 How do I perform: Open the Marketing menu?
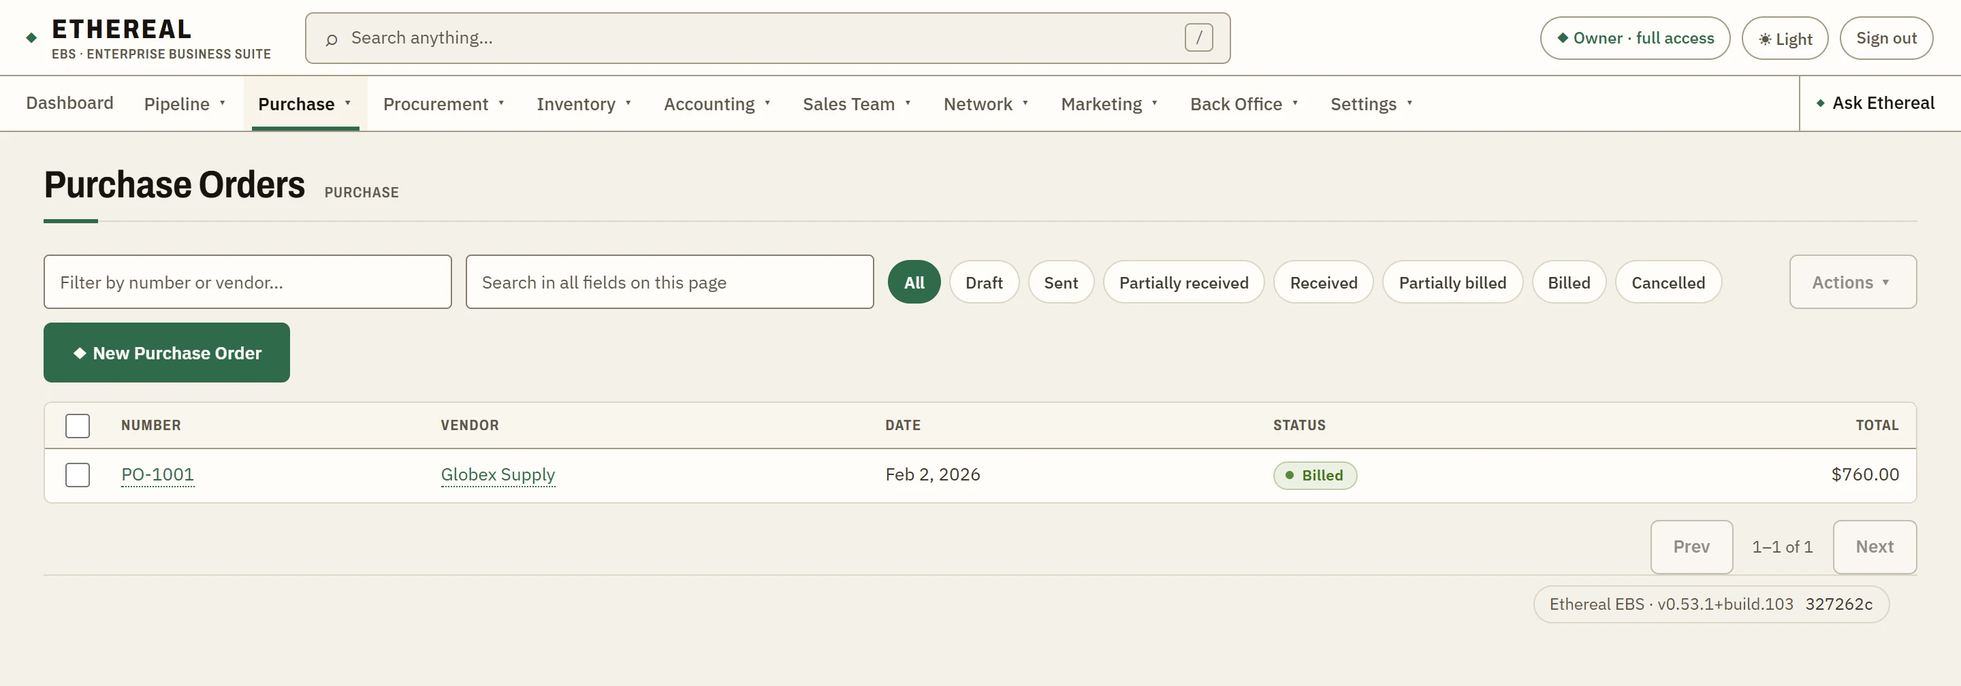pyautogui.click(x=1109, y=103)
